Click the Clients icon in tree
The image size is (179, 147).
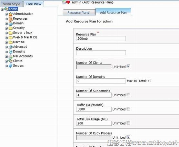11,61
